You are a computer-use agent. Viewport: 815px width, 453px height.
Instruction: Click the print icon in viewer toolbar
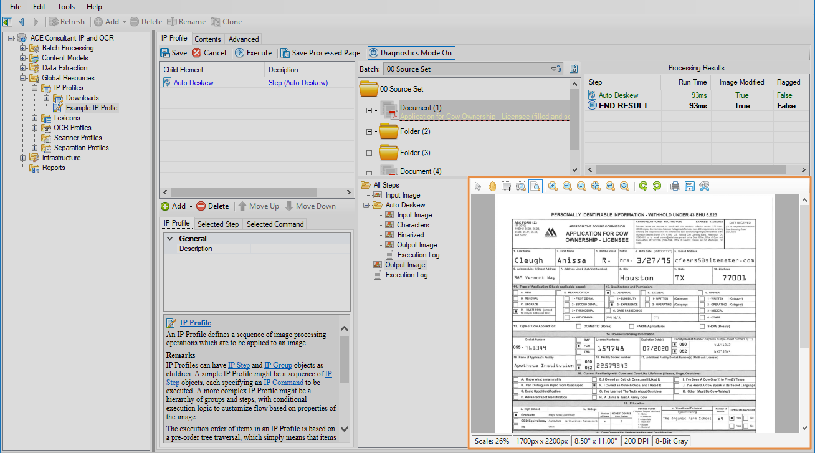click(675, 186)
